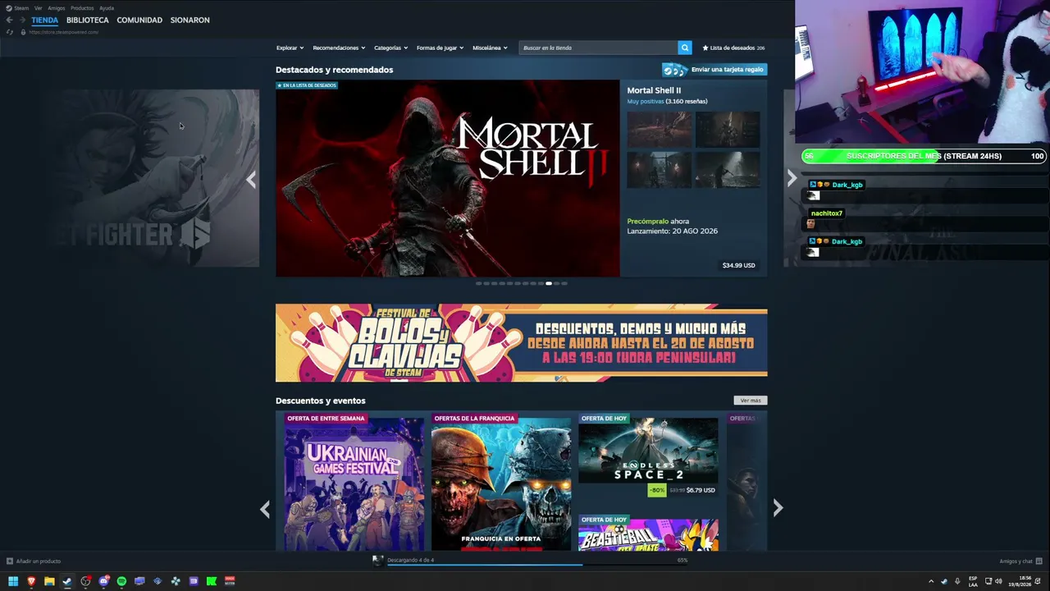Expand the Explorar dropdown
The height and width of the screenshot is (591, 1050).
pos(290,48)
